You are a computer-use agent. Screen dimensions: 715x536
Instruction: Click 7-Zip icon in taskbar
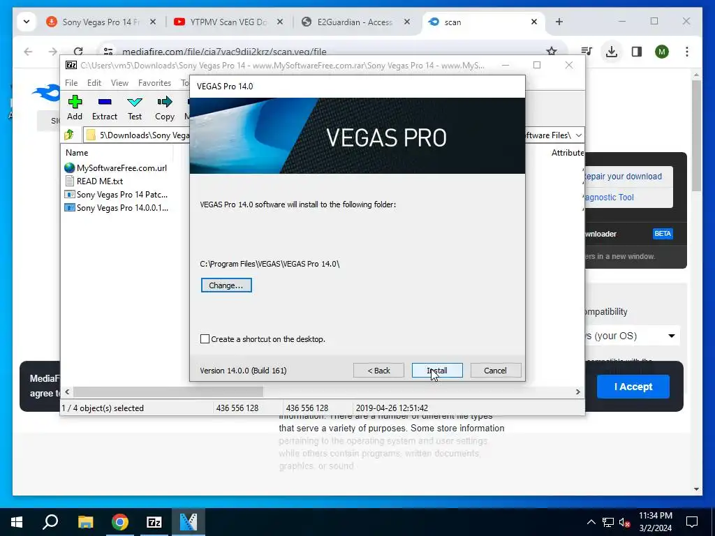coord(154,522)
